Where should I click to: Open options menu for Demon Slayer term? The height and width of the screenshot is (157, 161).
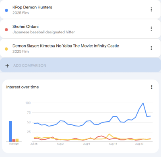click(x=151, y=48)
